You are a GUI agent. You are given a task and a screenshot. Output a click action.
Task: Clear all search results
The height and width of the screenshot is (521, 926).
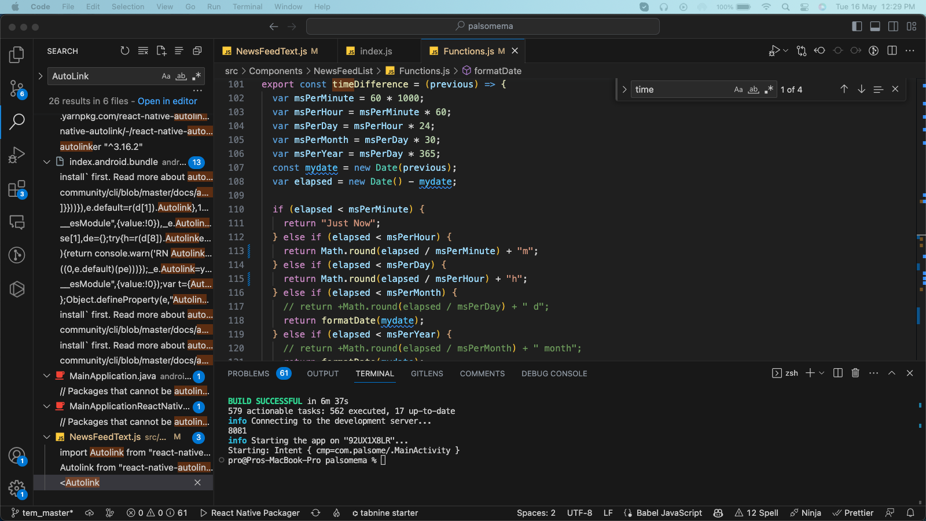tap(143, 51)
